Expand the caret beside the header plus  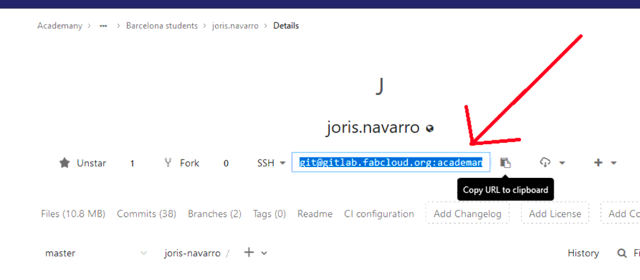pos(614,163)
